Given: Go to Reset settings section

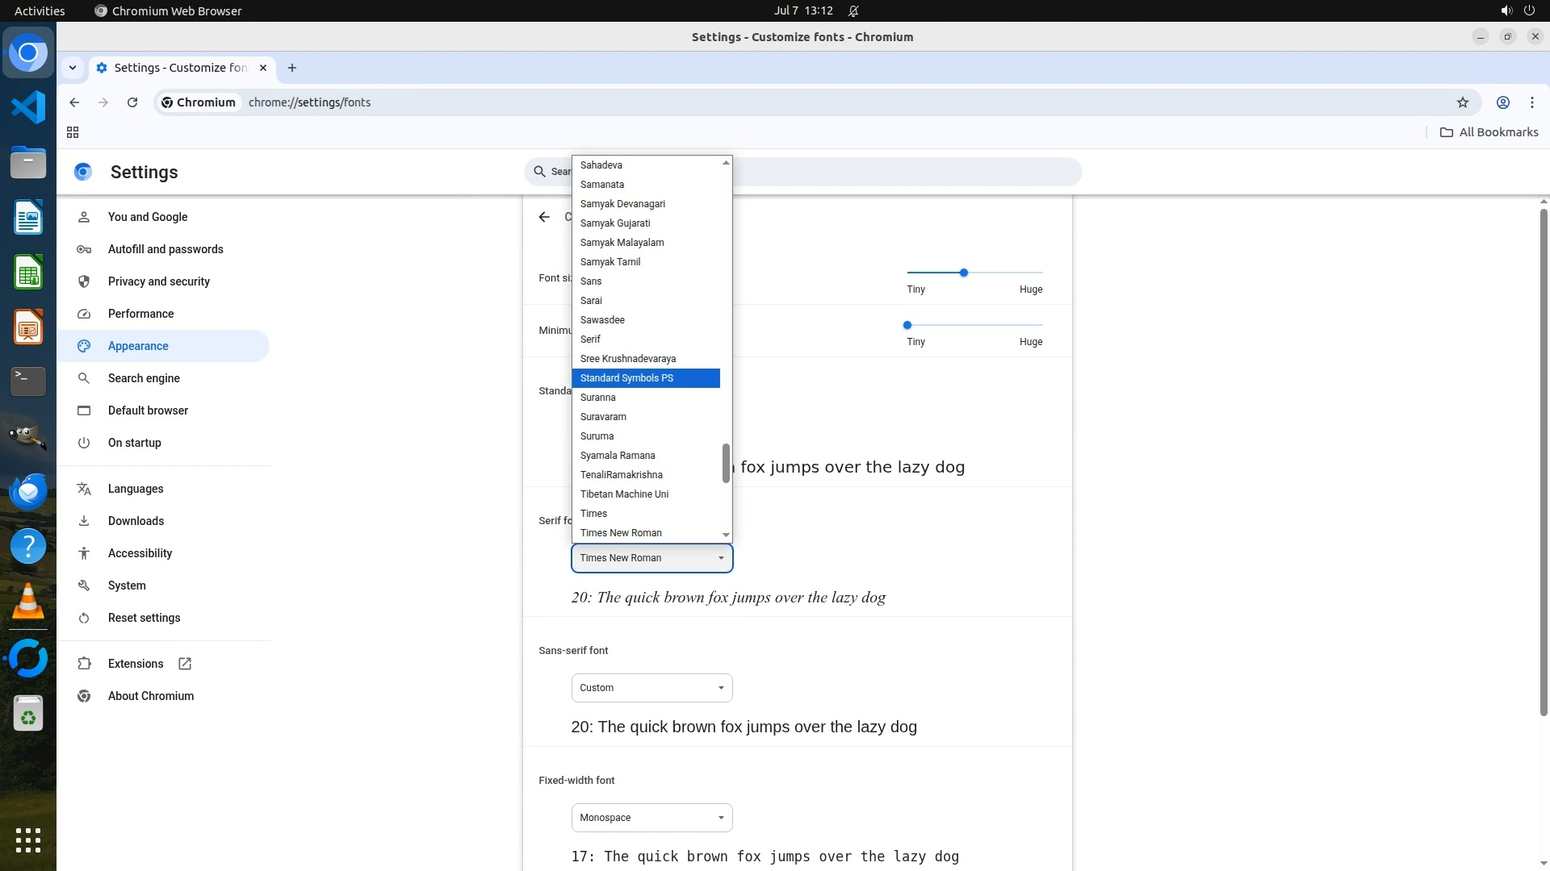Looking at the screenshot, I should pyautogui.click(x=145, y=618).
